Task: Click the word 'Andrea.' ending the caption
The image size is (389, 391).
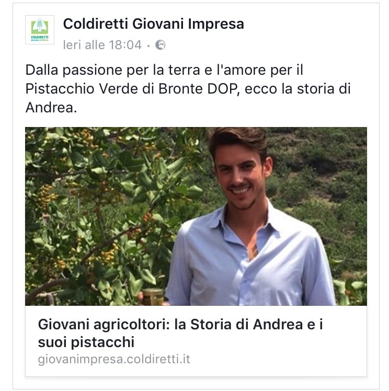Action: pos(51,108)
